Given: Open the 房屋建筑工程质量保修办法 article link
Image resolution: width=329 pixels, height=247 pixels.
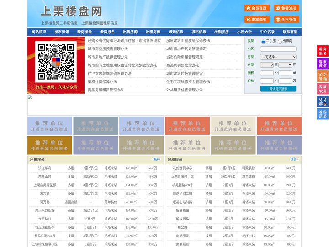Looking at the screenshot, I should coord(188,41).
